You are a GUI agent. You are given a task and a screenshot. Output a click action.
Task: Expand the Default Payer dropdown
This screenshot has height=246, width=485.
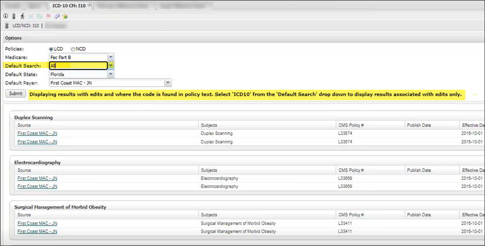tap(168, 83)
